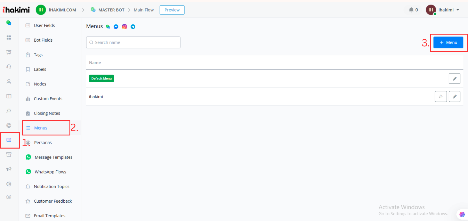Open the headset live chat icon
Viewport: 468px width, 221px height.
(9, 67)
